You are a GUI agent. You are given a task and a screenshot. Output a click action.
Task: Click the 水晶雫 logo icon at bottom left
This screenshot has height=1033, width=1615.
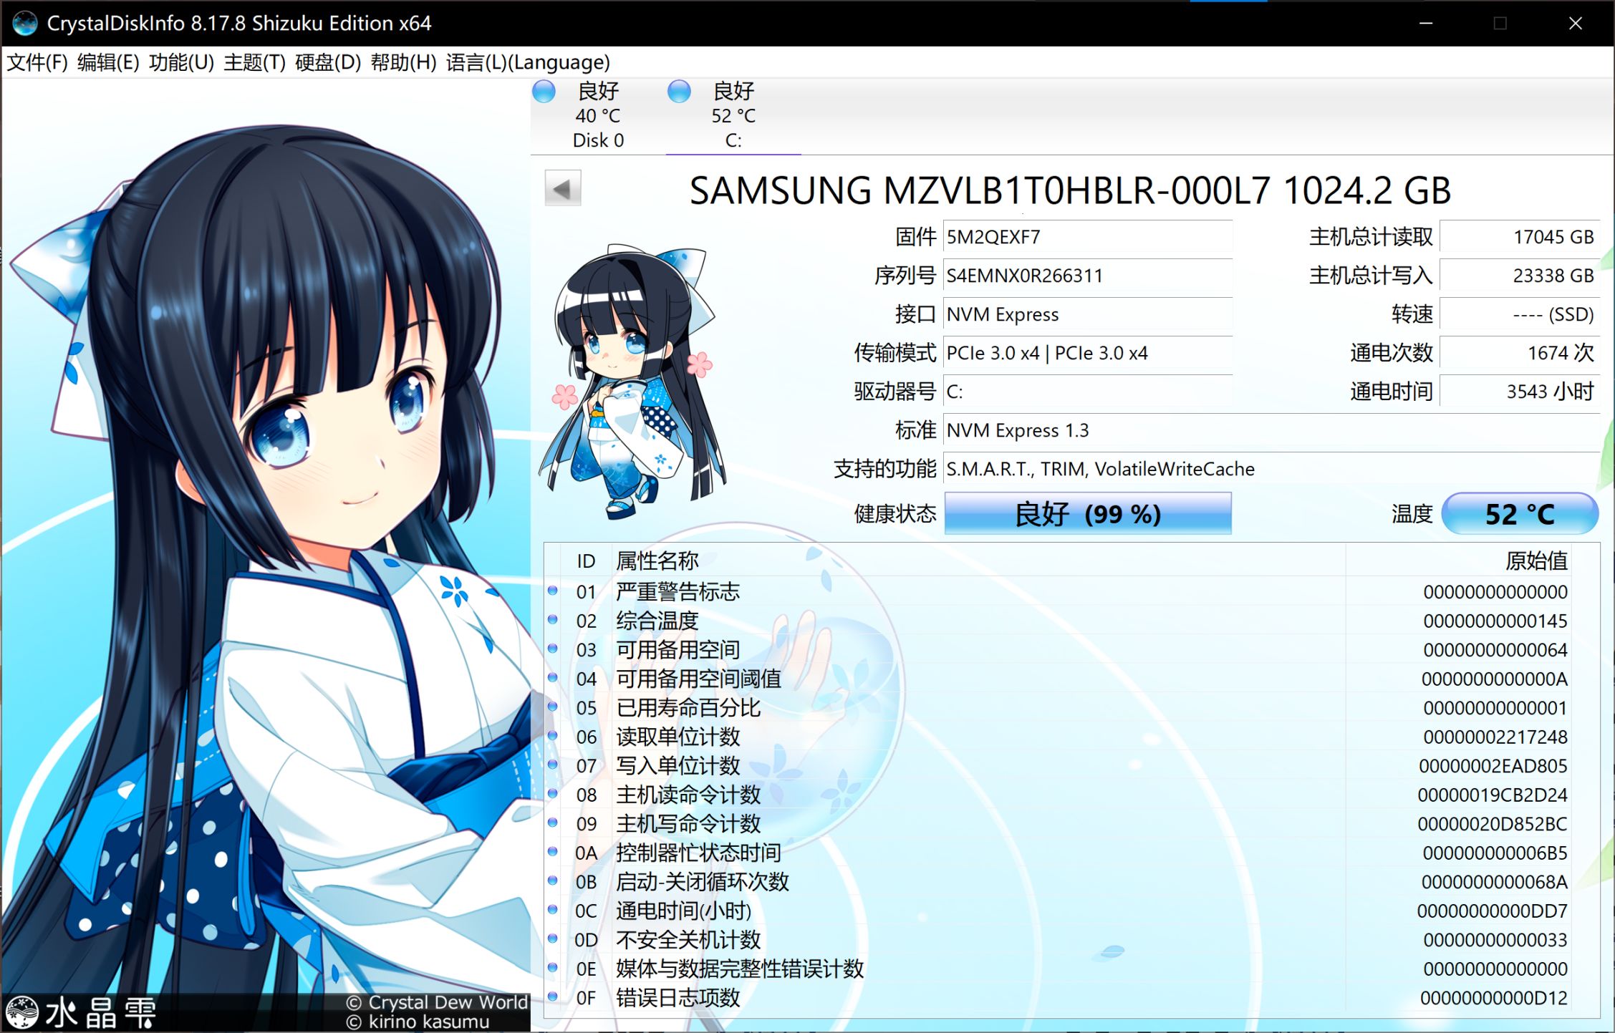click(x=21, y=1012)
